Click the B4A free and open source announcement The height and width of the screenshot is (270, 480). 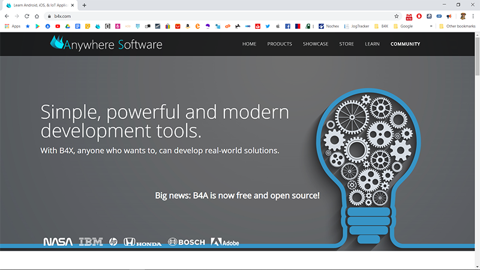[237, 196]
